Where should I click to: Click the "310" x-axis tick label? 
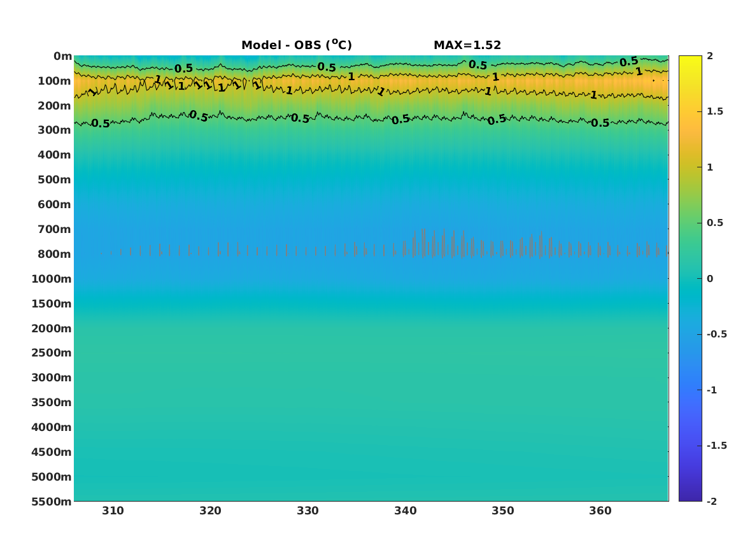pos(113,511)
